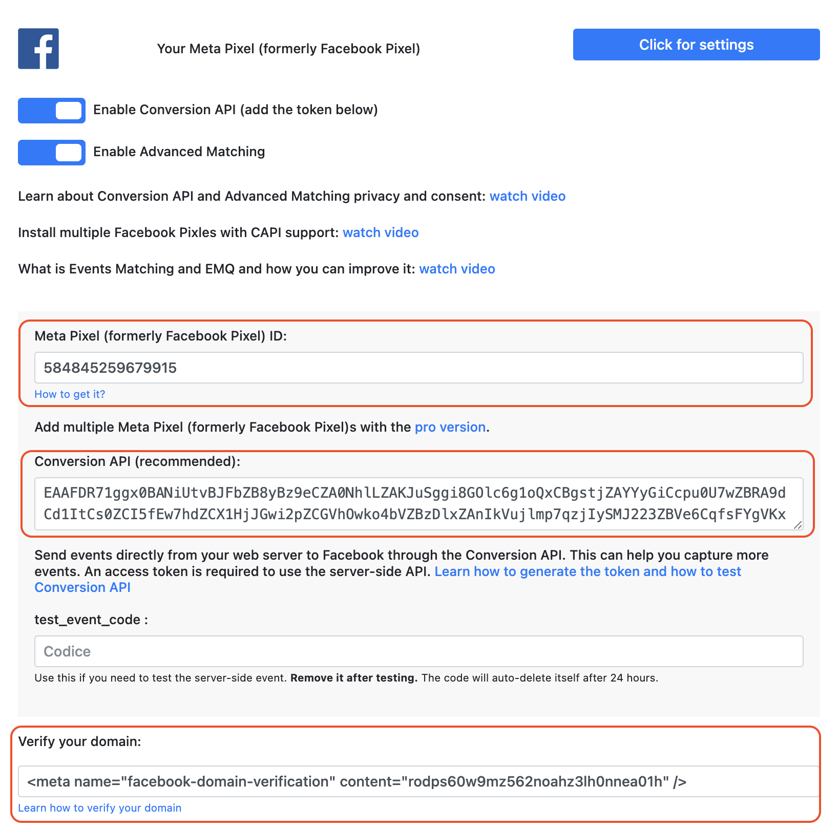Open the privacy and consent watch video link
The height and width of the screenshot is (829, 839).
tap(527, 196)
